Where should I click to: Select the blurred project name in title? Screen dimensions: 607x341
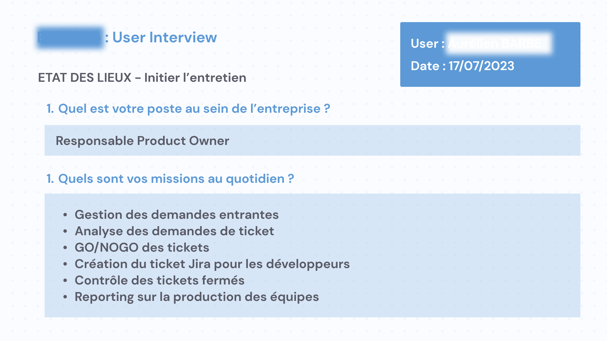click(x=70, y=38)
